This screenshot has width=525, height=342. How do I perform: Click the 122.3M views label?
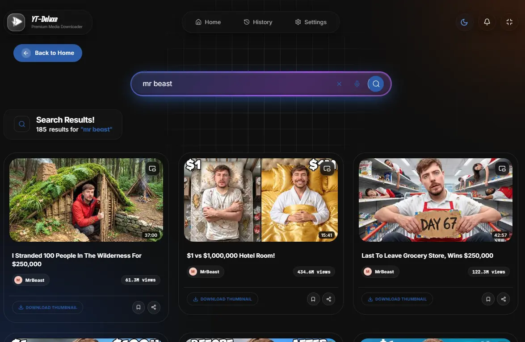(x=488, y=272)
